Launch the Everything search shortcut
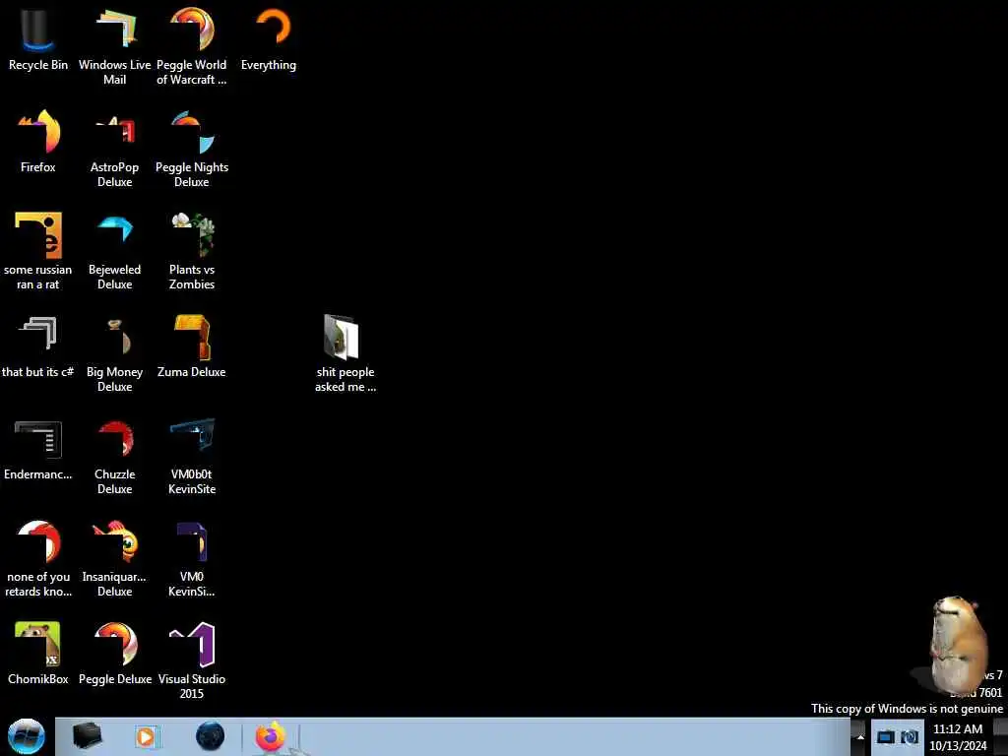The image size is (1008, 756). [x=269, y=39]
